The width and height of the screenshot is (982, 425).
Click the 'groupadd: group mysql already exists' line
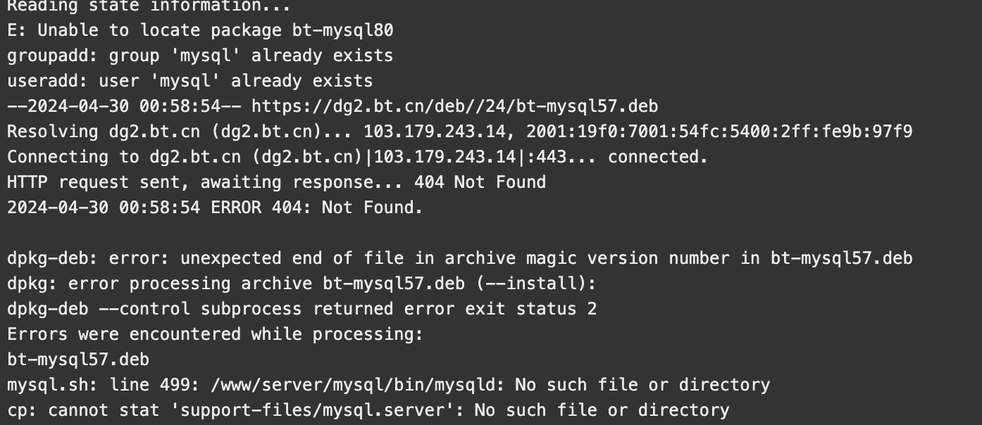tap(200, 56)
